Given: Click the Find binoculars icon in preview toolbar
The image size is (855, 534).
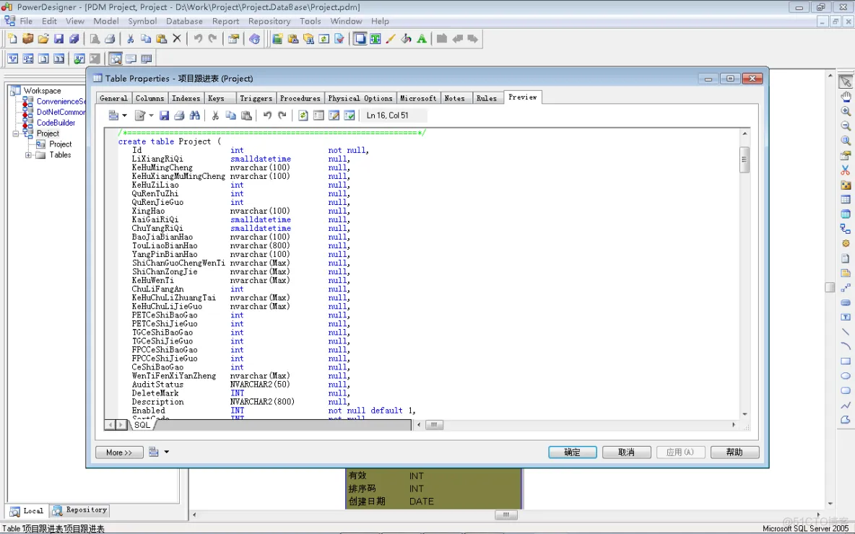Looking at the screenshot, I should (x=194, y=115).
